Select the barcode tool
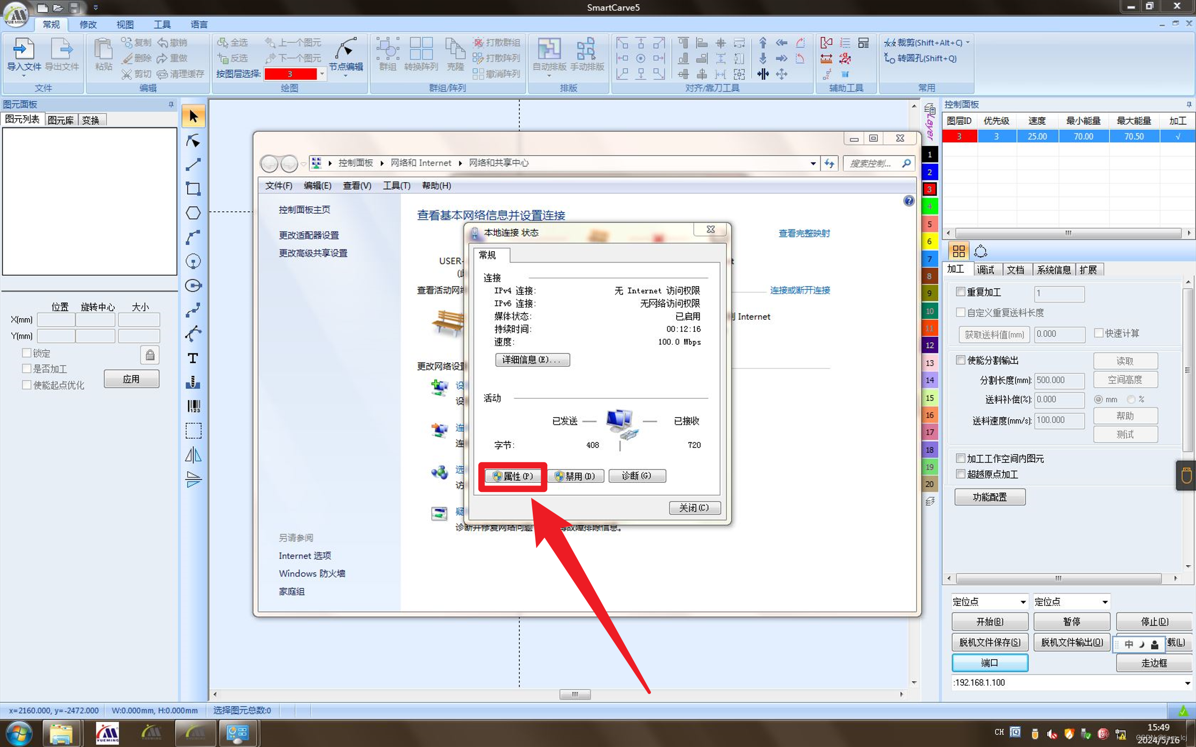 pos(193,406)
